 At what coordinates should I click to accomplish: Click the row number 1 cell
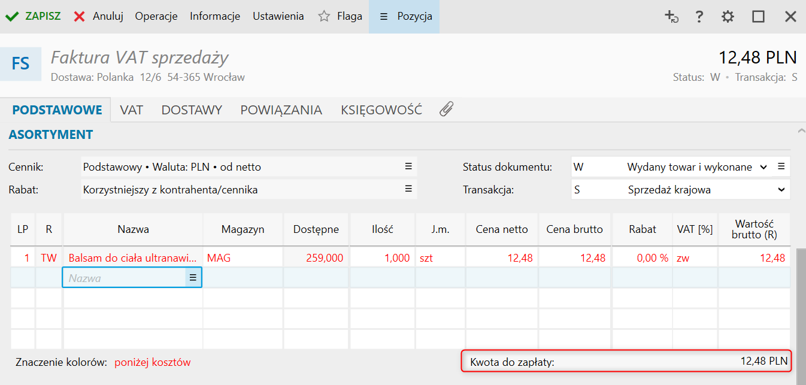coord(23,258)
